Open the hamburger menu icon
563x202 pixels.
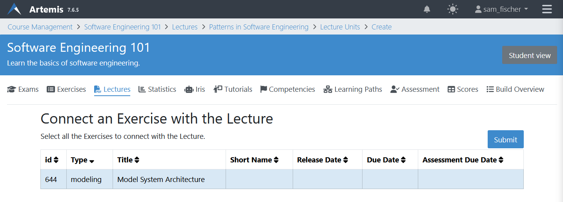(547, 9)
